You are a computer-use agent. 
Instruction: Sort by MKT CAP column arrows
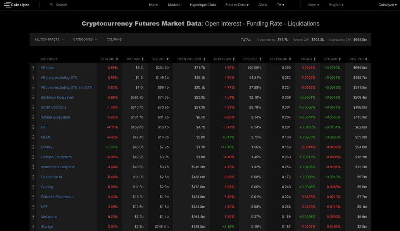point(143,59)
